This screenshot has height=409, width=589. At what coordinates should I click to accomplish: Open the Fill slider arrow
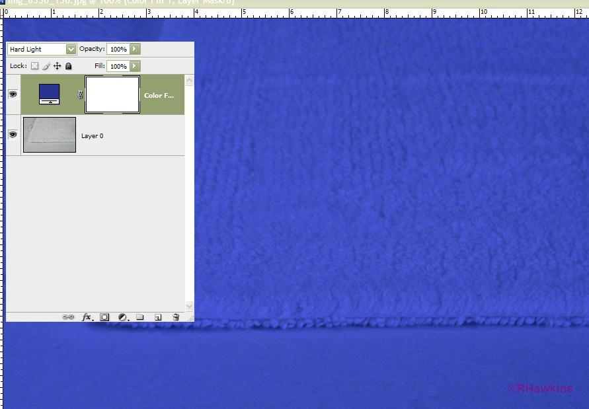[135, 66]
